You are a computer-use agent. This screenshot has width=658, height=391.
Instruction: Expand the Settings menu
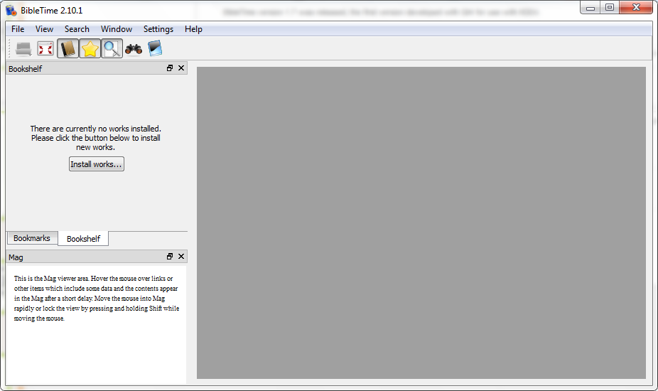158,29
